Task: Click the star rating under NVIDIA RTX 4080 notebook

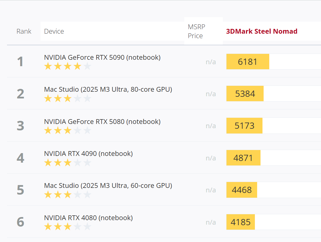Action: (x=68, y=227)
